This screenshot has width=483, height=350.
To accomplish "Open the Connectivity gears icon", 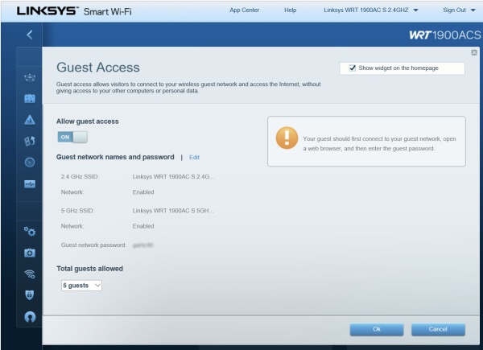I will point(30,231).
